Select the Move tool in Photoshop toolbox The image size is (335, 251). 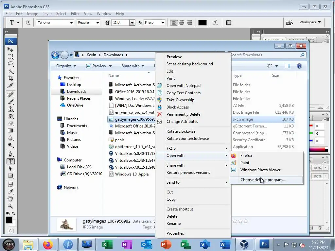pos(10,50)
